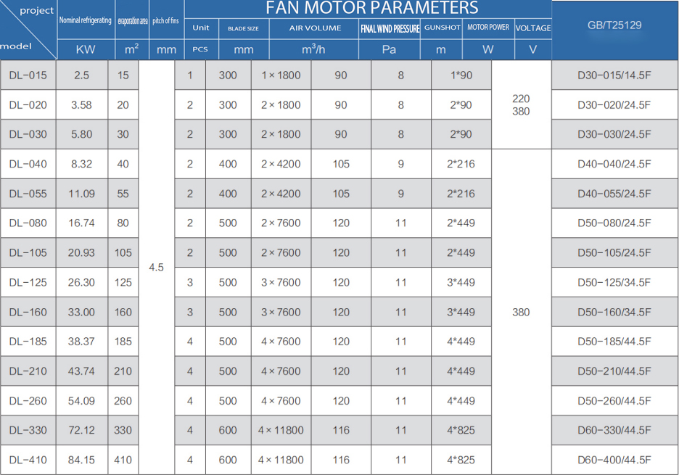Select the VOLTAGE column header
Screen dimensions: 679x475
[x=533, y=28]
